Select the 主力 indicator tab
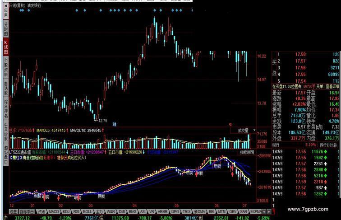 [99, 211]
